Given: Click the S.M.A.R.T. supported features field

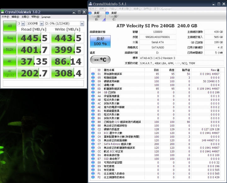Looking at the screenshot, I should [181, 63].
